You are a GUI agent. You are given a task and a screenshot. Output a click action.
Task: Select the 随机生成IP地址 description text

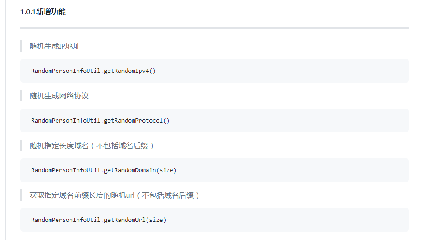pos(55,46)
